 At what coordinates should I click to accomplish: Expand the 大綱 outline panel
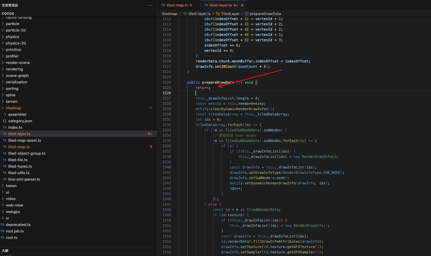point(78,251)
